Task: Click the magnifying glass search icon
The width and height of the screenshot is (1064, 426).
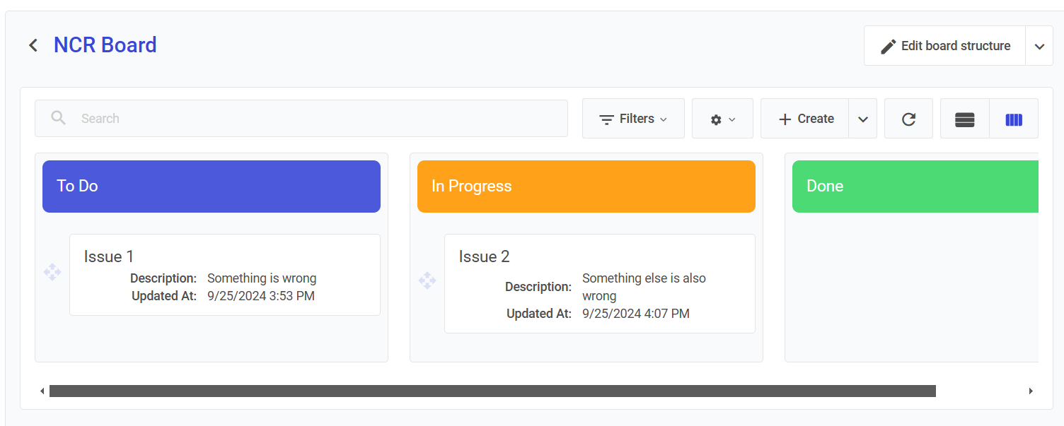Action: [59, 118]
